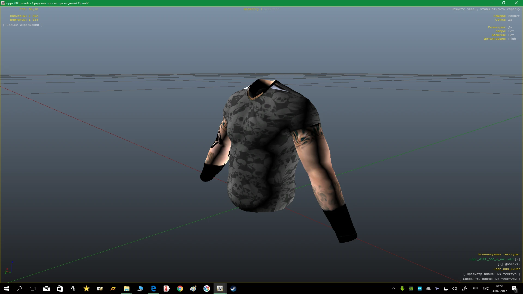Click 'Сохранить вложенные текстуры'
This screenshot has width=523, height=294.
489,279
